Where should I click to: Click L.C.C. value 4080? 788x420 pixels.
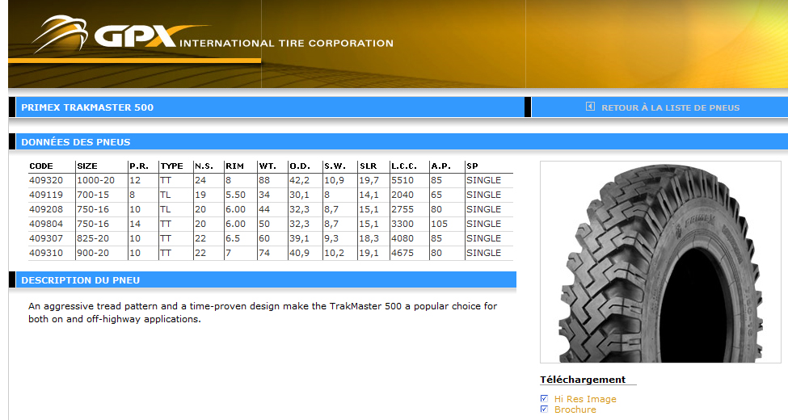(402, 238)
